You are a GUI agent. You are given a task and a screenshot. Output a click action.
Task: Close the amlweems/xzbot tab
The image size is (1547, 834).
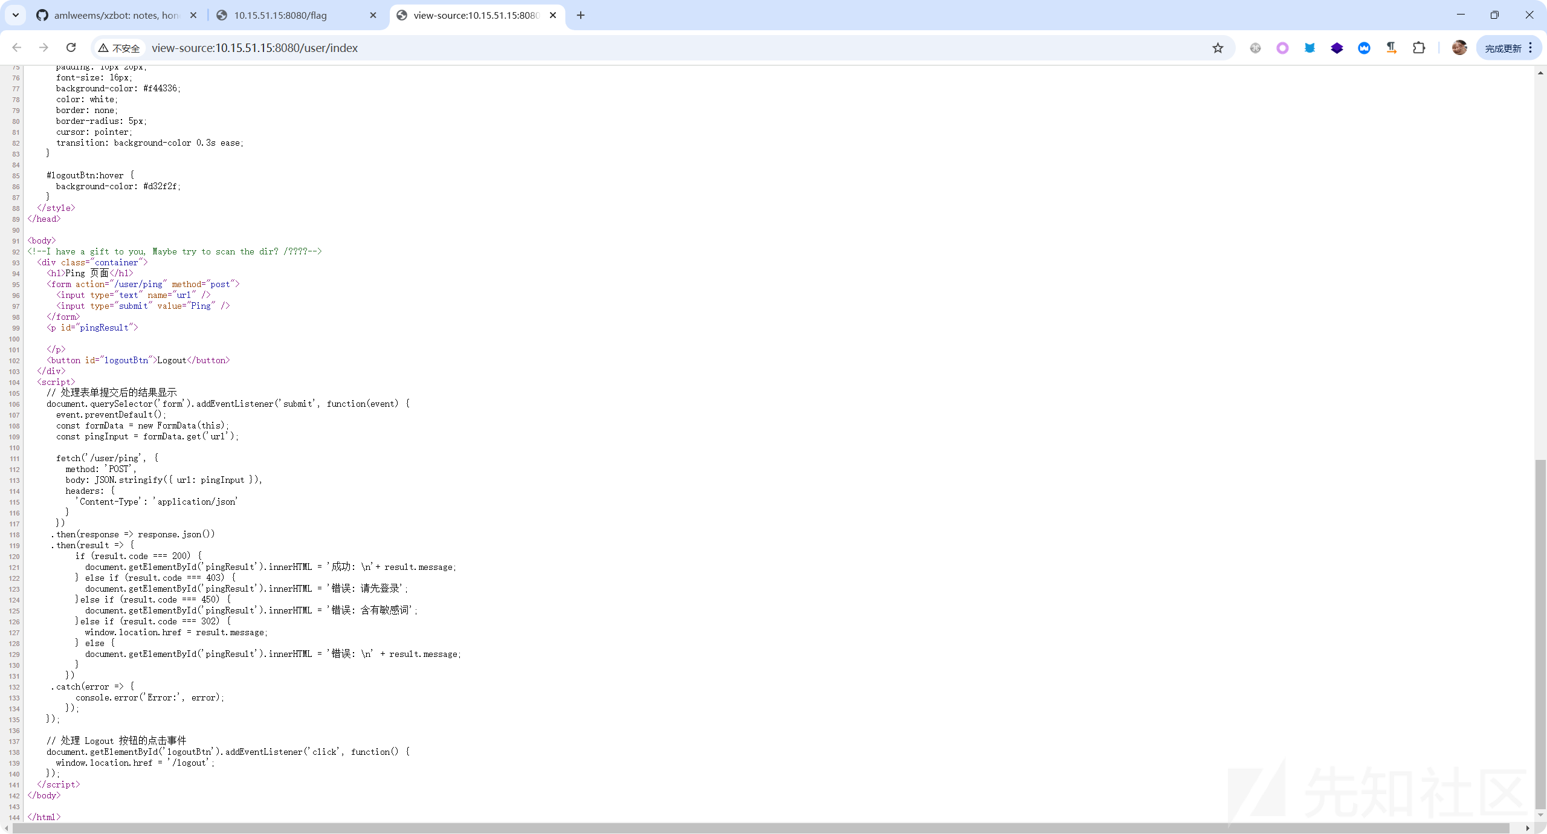(193, 15)
